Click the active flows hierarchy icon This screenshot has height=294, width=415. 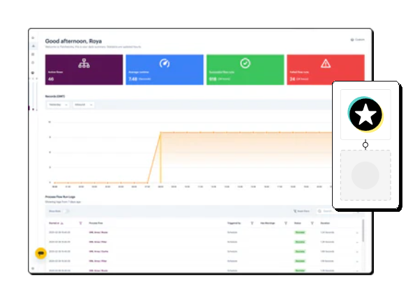84,63
